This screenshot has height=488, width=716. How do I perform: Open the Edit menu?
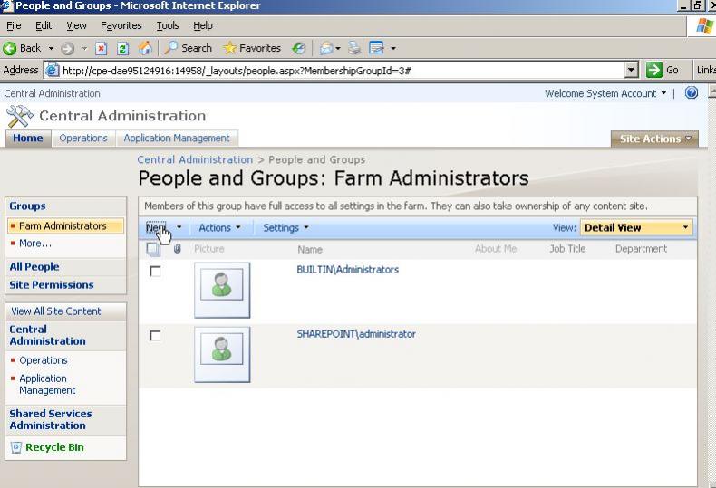pyautogui.click(x=44, y=25)
